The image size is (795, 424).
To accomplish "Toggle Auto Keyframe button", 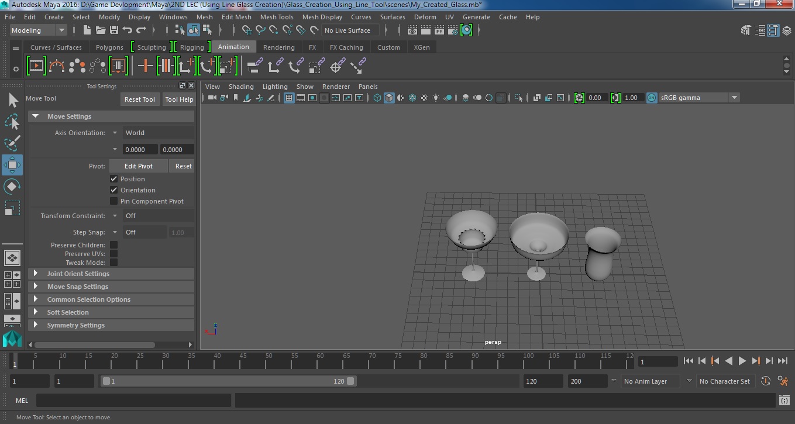I will click(x=766, y=381).
